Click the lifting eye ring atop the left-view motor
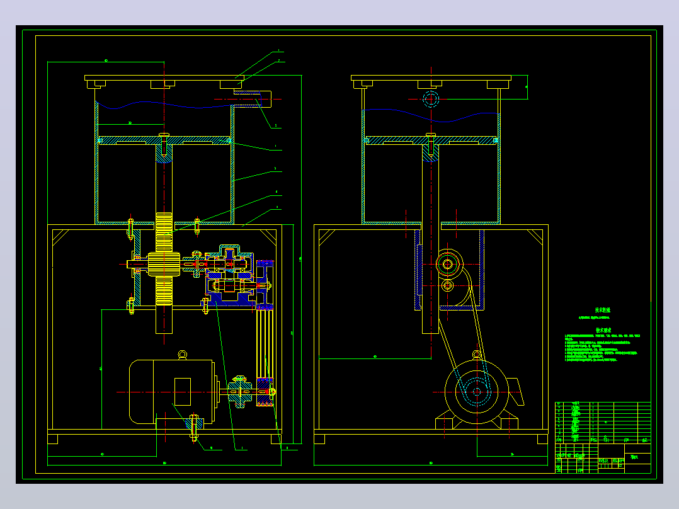 pyautogui.click(x=183, y=355)
